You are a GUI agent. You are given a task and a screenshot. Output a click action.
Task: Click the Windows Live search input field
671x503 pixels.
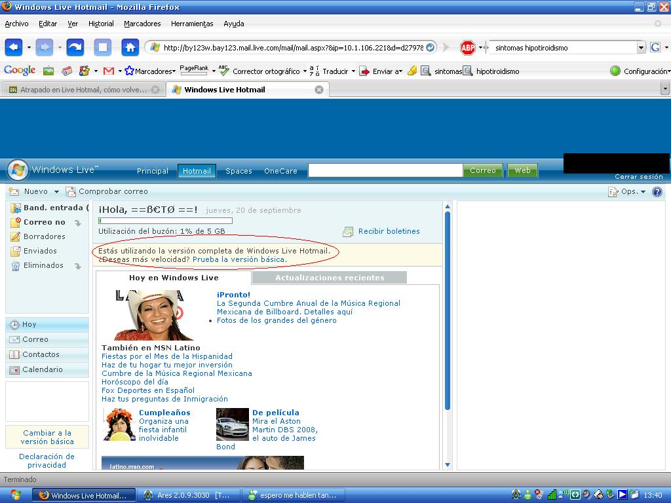[385, 170]
